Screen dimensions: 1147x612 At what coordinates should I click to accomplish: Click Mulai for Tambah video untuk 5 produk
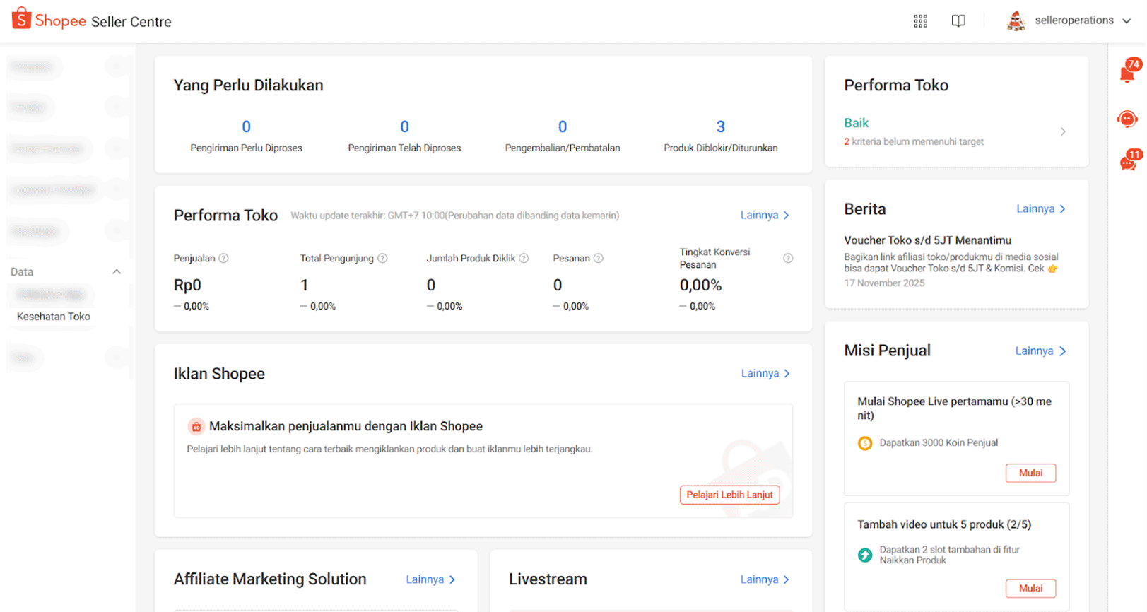[1030, 588]
